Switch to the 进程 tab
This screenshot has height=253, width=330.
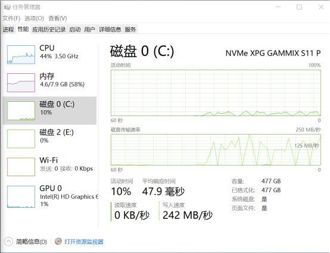pos(8,29)
